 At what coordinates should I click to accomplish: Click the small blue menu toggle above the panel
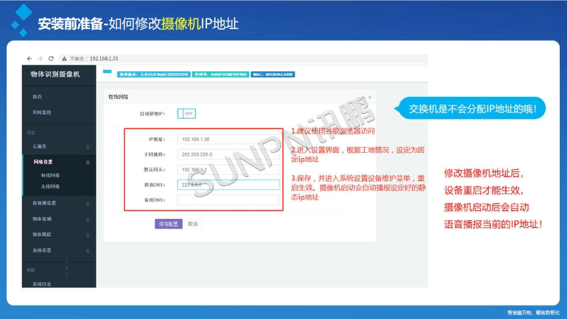click(107, 72)
